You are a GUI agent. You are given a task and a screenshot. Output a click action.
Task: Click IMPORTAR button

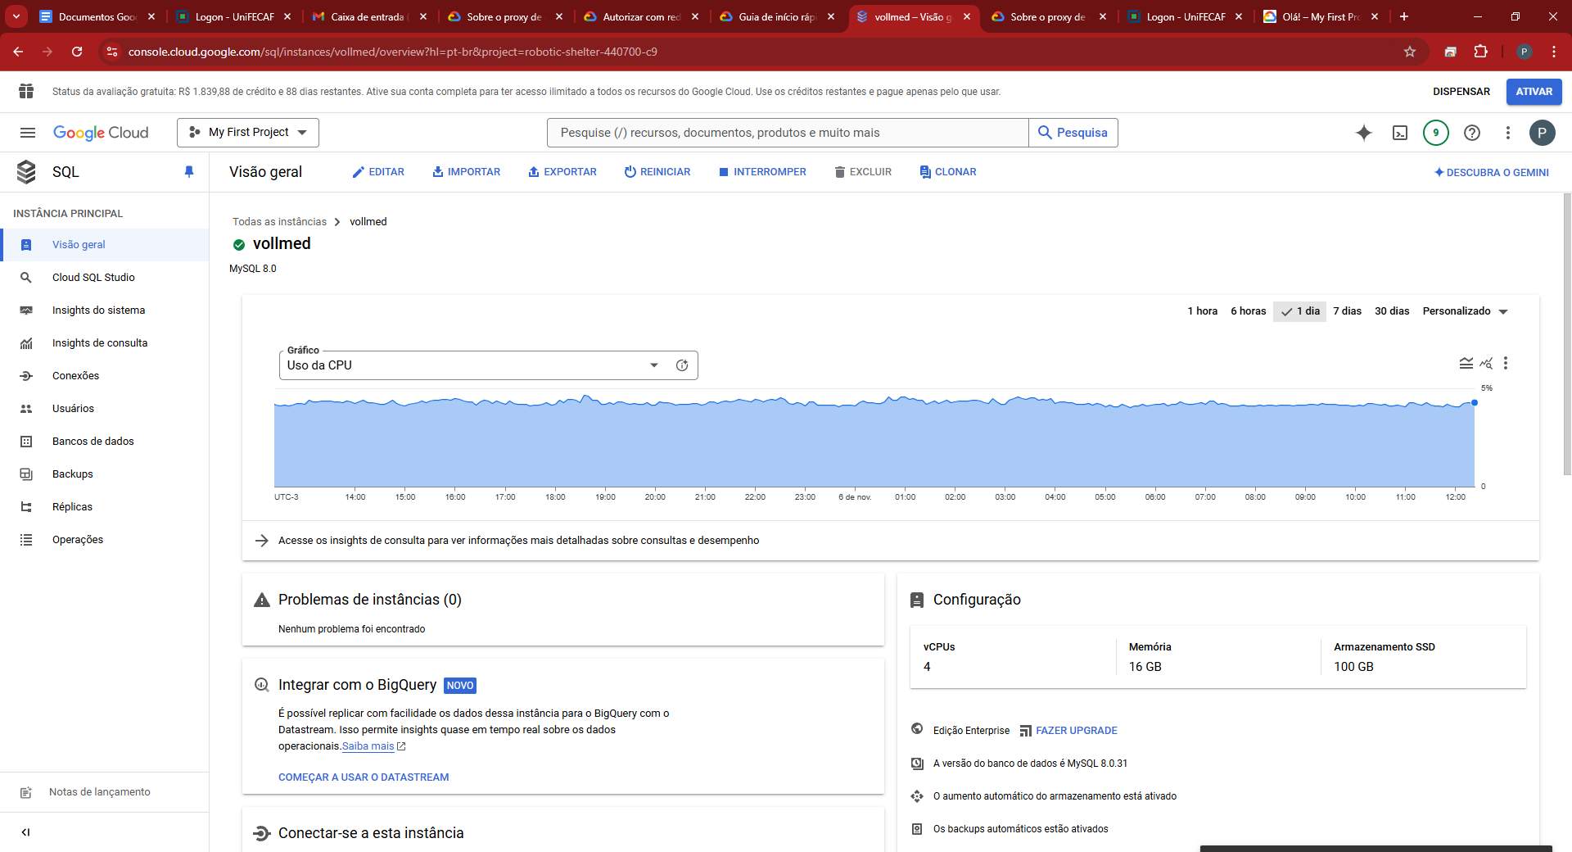click(x=466, y=172)
